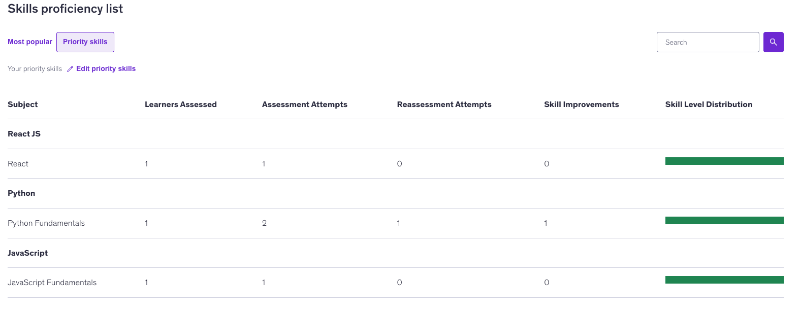
Task: Click the Python Fundamentals green distribution bar
Action: coord(724,221)
